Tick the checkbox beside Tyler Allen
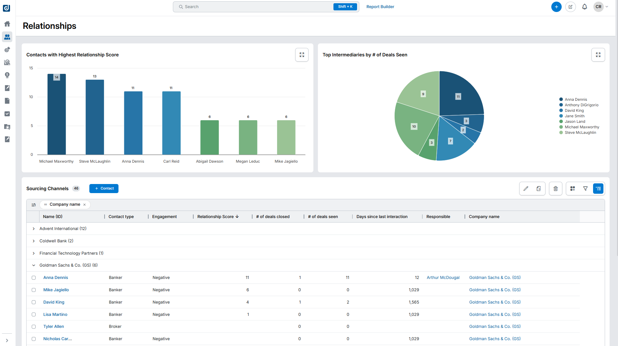618x346 pixels. (34, 327)
